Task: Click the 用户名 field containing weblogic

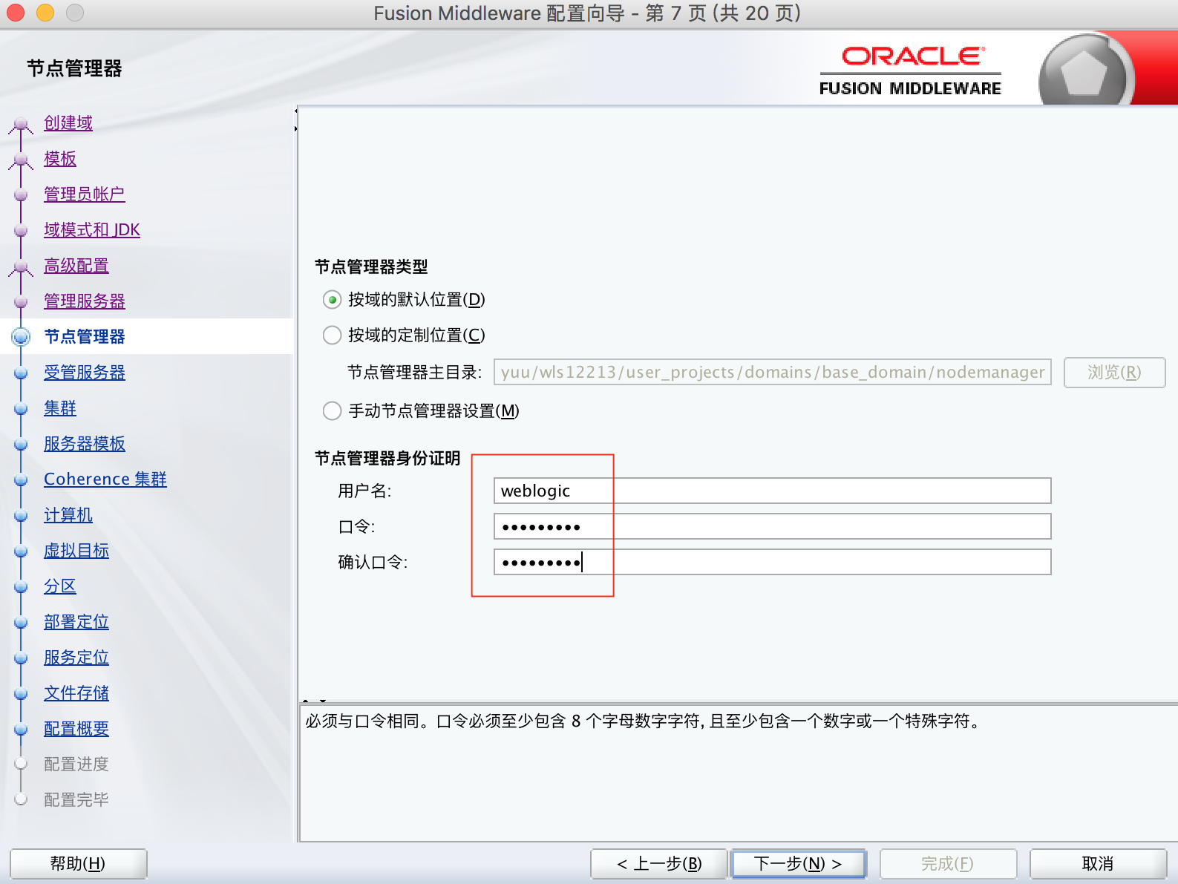Action: click(772, 491)
